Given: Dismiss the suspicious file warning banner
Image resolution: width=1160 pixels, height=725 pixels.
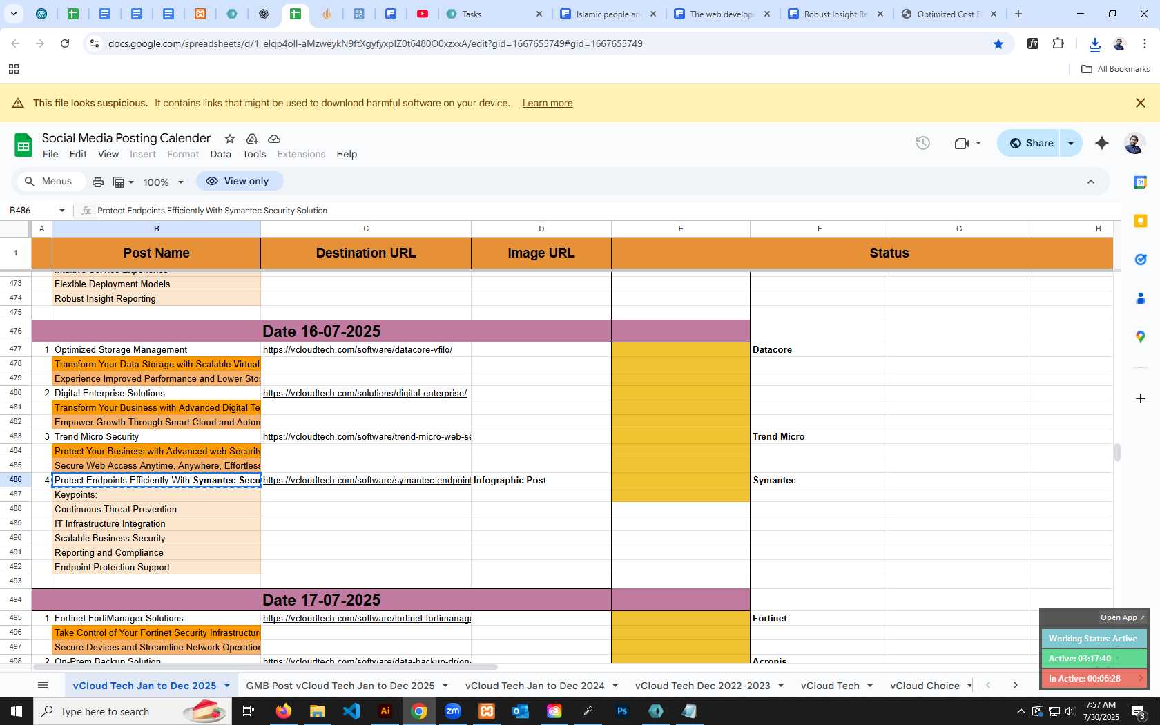Looking at the screenshot, I should click(1141, 103).
